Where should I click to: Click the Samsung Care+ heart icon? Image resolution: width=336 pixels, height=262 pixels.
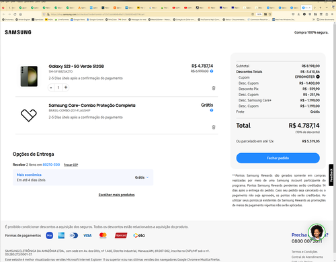coord(29,116)
